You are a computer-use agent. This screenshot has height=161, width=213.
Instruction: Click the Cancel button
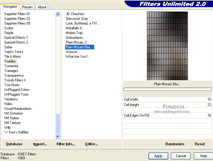[x=181, y=156]
